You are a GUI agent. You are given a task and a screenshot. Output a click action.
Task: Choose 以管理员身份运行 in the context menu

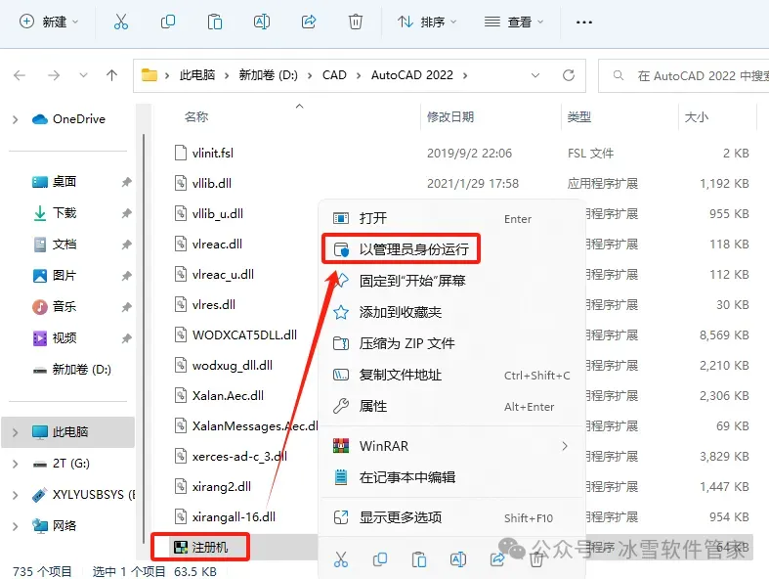click(451, 249)
